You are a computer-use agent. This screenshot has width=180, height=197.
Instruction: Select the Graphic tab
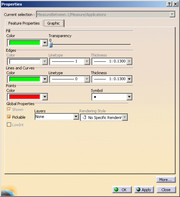tap(53, 23)
